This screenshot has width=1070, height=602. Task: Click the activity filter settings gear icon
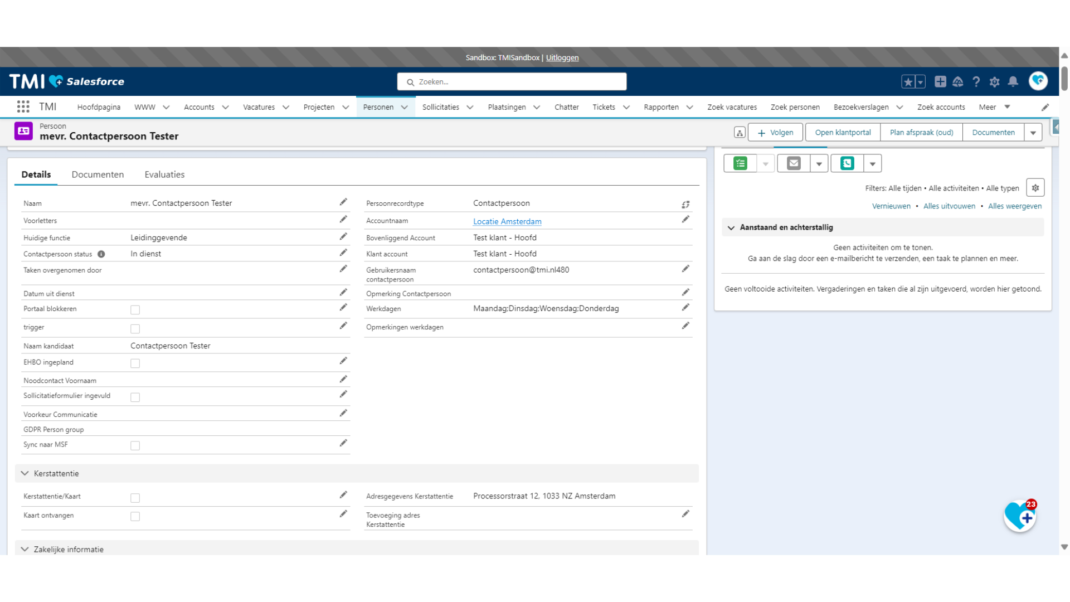pos(1035,188)
